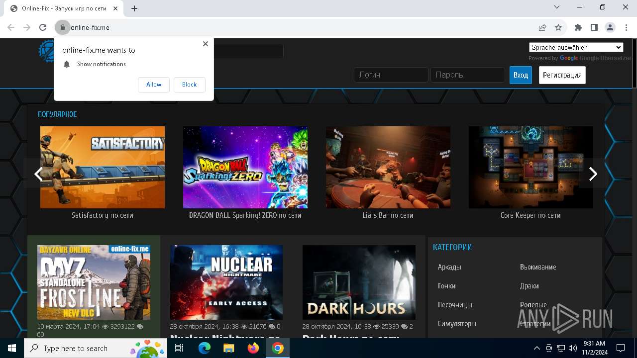This screenshot has width=637, height=358.
Task: Block notifications from online-fix.me
Action: [189, 85]
